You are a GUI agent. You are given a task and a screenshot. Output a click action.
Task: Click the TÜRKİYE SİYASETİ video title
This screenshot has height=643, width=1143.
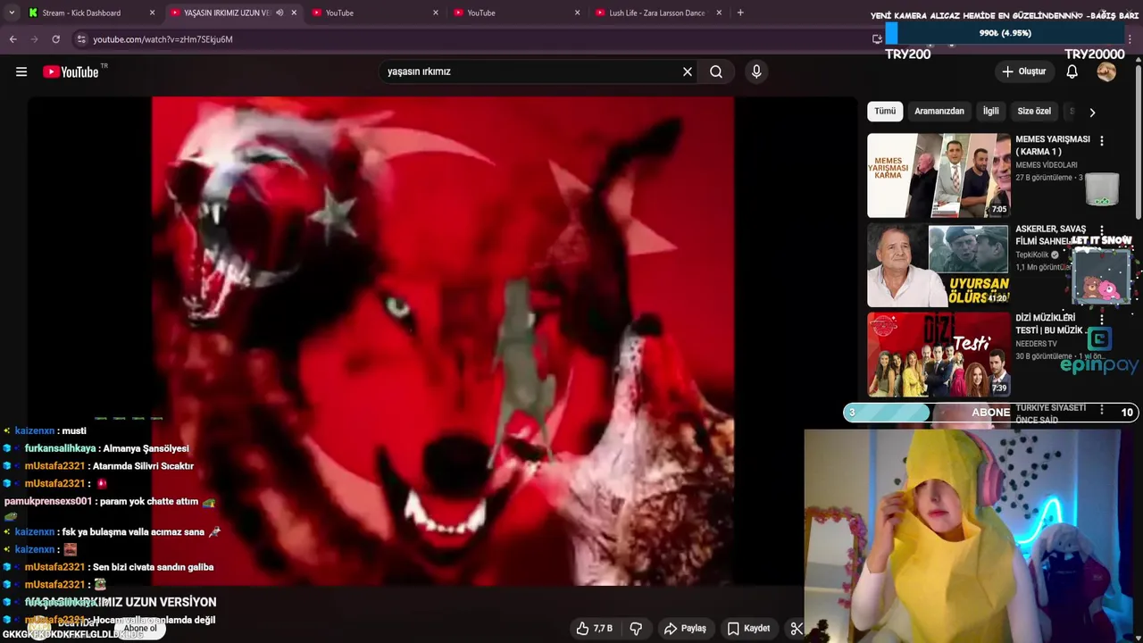point(1051,413)
